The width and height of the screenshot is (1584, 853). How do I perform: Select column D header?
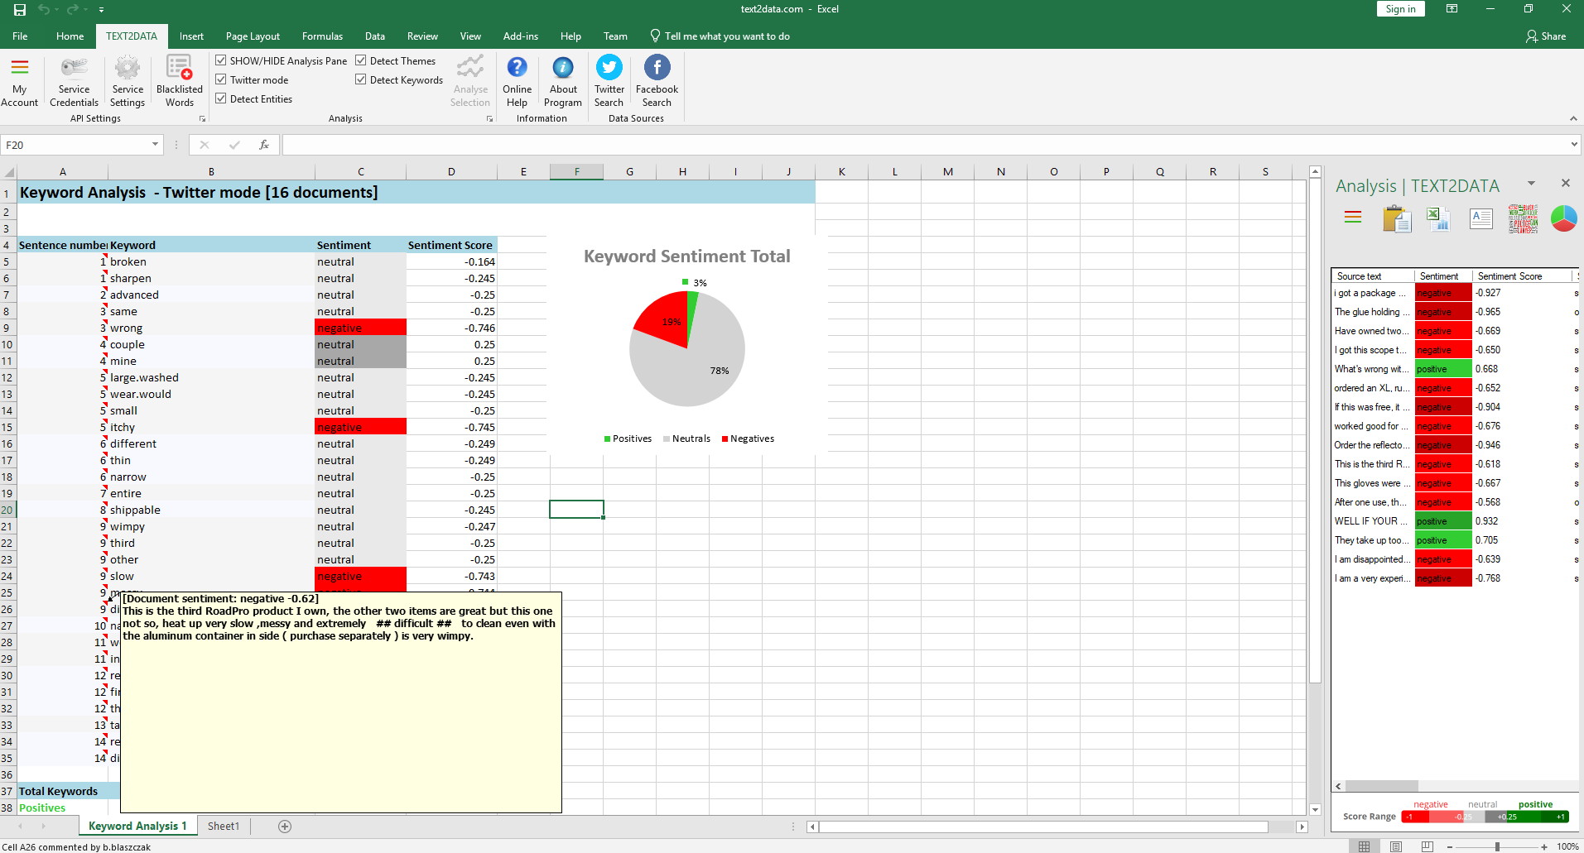point(451,171)
